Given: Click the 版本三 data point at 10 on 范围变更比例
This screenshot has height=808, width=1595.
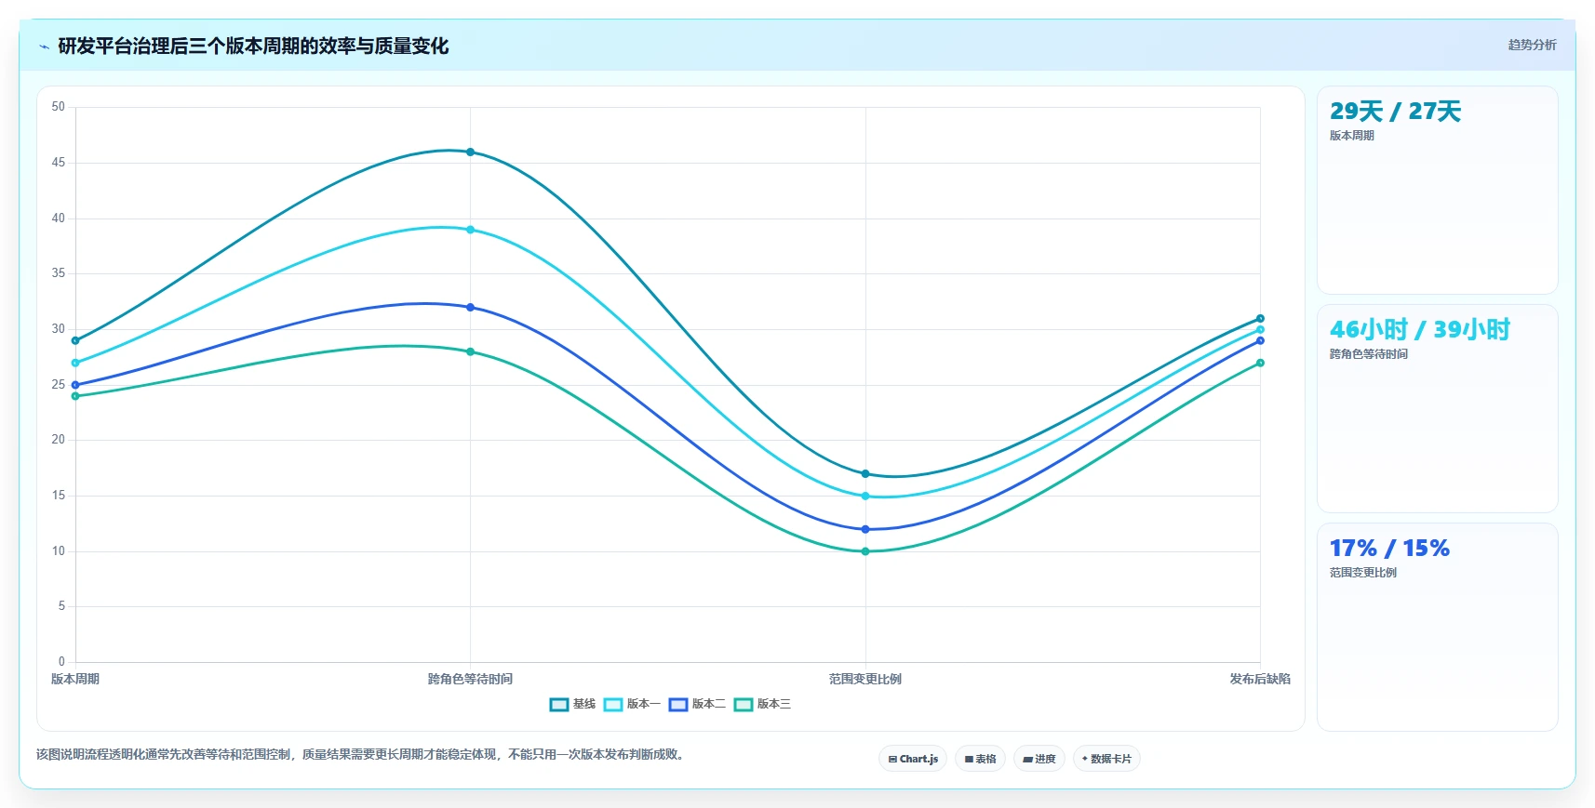Looking at the screenshot, I should 865,551.
